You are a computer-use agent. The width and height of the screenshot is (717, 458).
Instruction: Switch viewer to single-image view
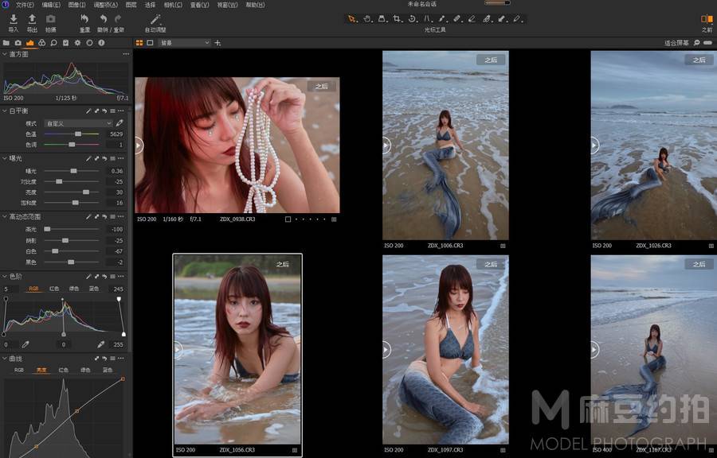pyautogui.click(x=150, y=43)
